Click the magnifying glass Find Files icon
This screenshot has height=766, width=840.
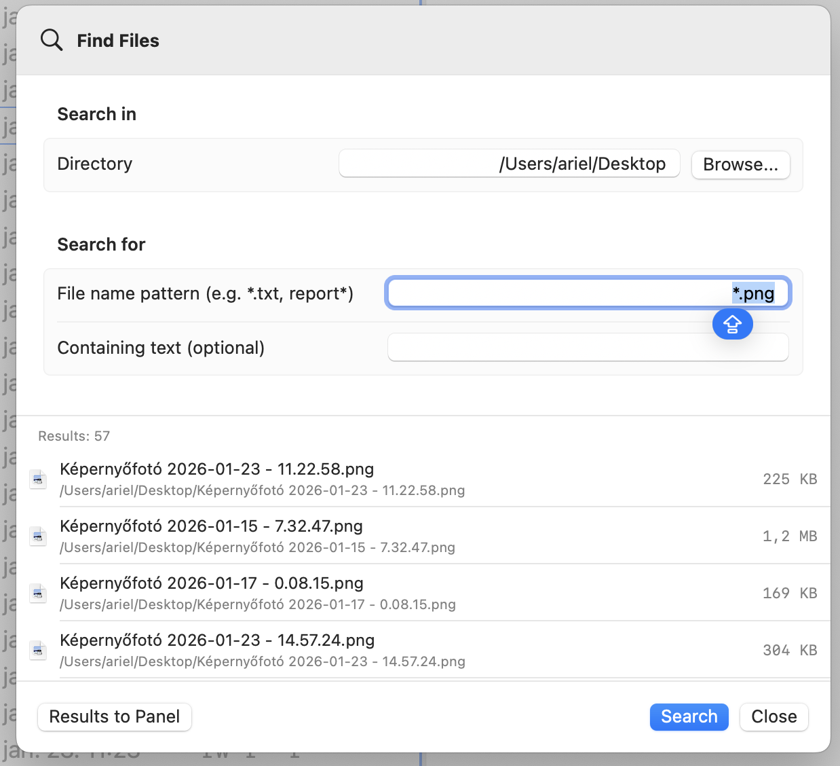52,39
